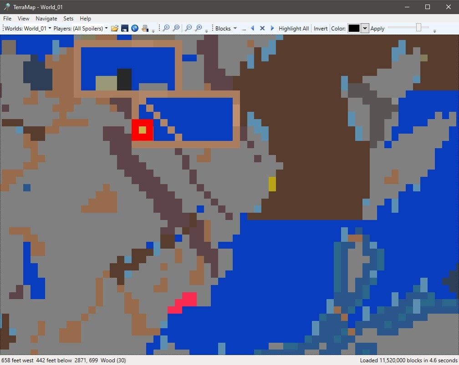The height and width of the screenshot is (365, 459).
Task: Click the "Loaded 11,520,000 blocks" status text
Action: point(392,360)
